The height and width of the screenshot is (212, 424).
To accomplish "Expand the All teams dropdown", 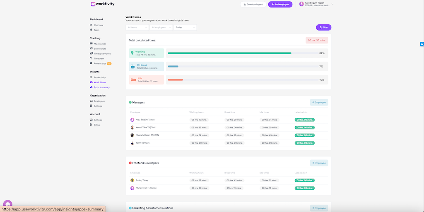I will tap(137, 27).
